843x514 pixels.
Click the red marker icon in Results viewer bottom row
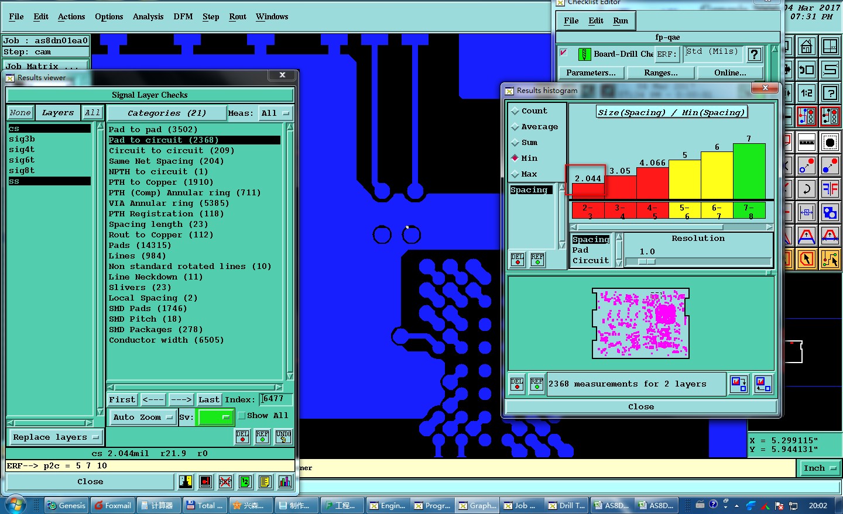click(205, 482)
